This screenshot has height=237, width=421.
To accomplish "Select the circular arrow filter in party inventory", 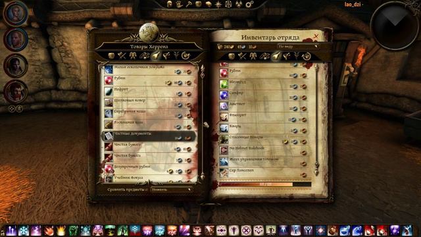I will (306, 56).
